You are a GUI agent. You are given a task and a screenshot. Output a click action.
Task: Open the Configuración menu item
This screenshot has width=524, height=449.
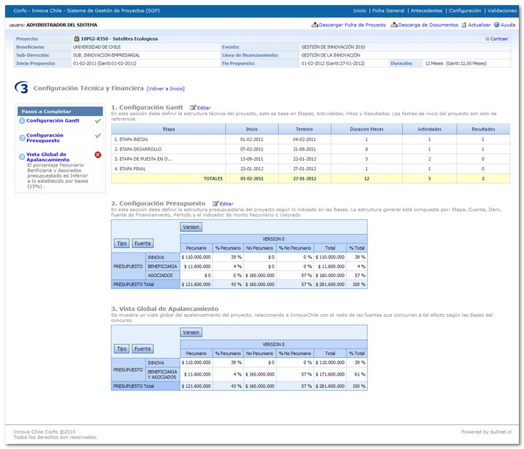click(x=465, y=11)
